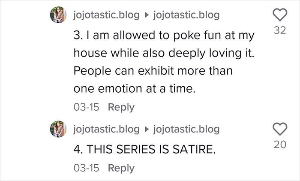Click the line "People can exhibit more than"
The image size is (300, 181).
[x=153, y=71]
